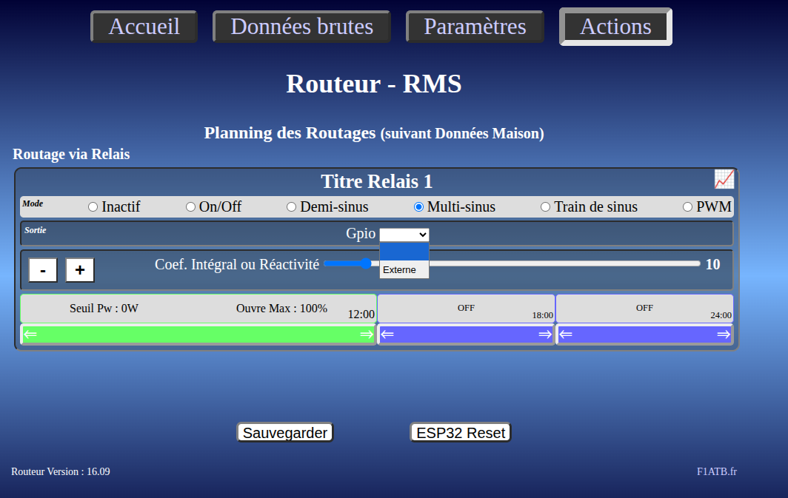The height and width of the screenshot is (498, 788).
Task: Click the Routage via Relais heading
Action: click(x=71, y=154)
